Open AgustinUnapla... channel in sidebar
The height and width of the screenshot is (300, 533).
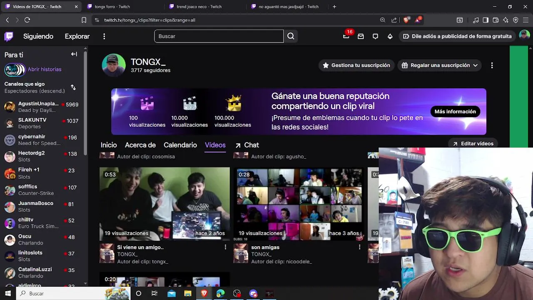(x=42, y=107)
